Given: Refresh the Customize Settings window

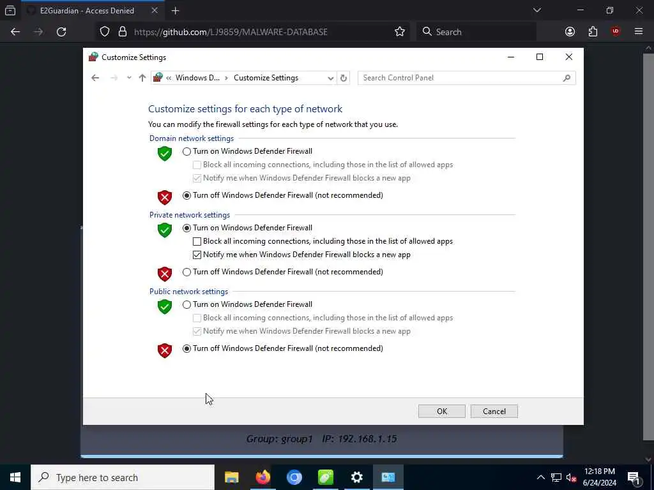Looking at the screenshot, I should pyautogui.click(x=343, y=78).
